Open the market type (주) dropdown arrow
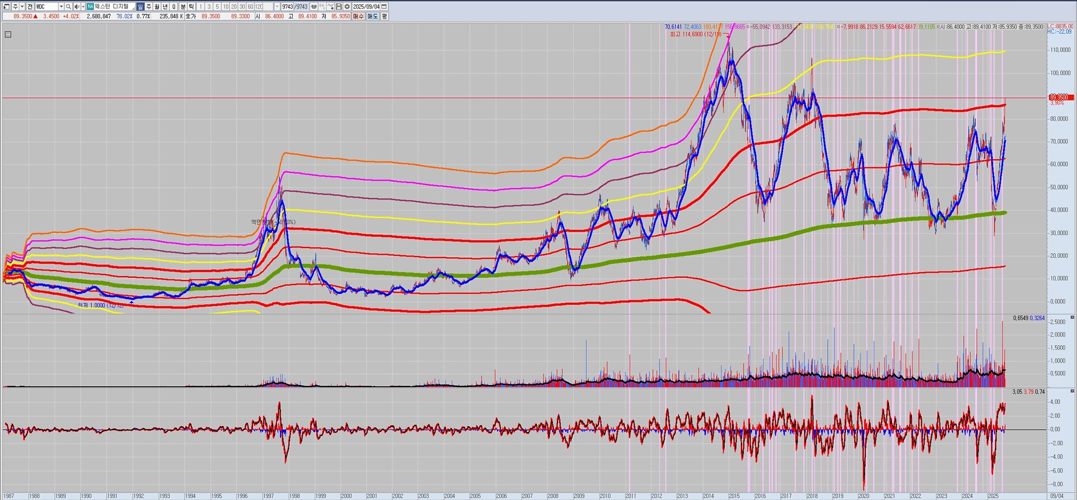The height and width of the screenshot is (500, 1077). point(22,7)
